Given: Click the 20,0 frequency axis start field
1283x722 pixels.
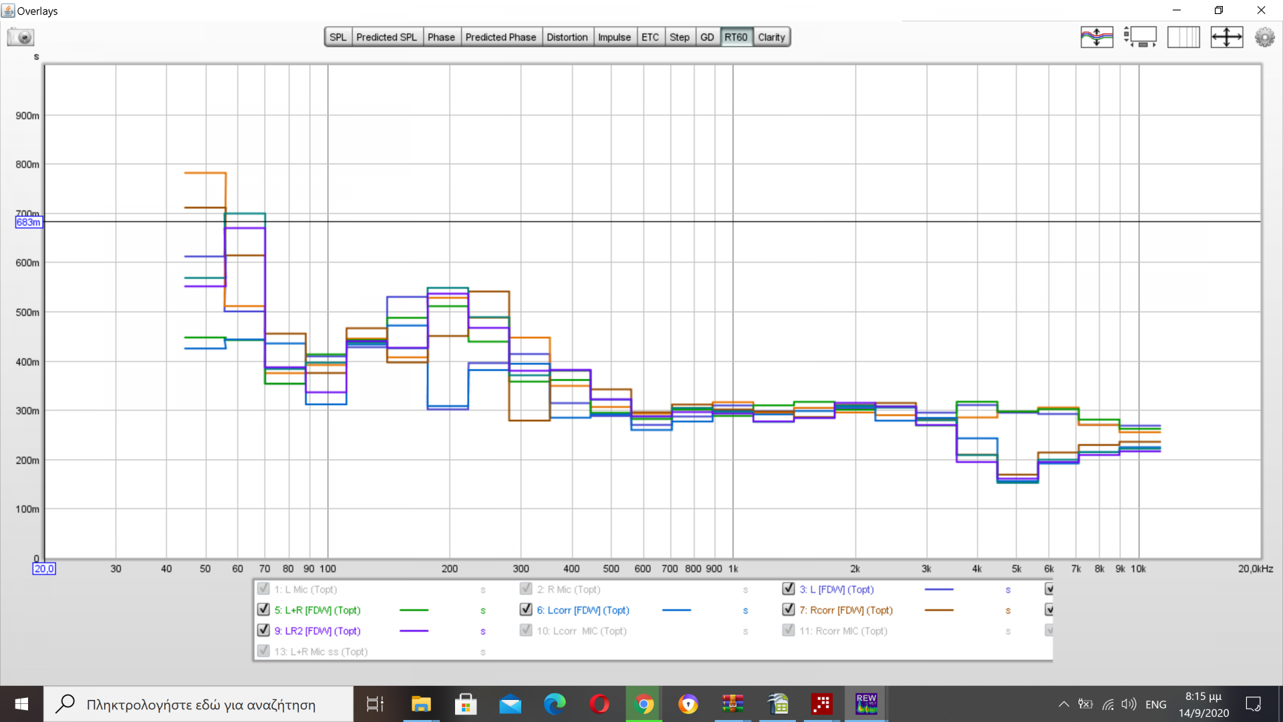Looking at the screenshot, I should pyautogui.click(x=44, y=569).
